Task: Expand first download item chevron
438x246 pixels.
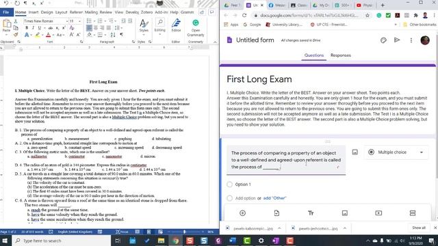Action: click(x=279, y=228)
